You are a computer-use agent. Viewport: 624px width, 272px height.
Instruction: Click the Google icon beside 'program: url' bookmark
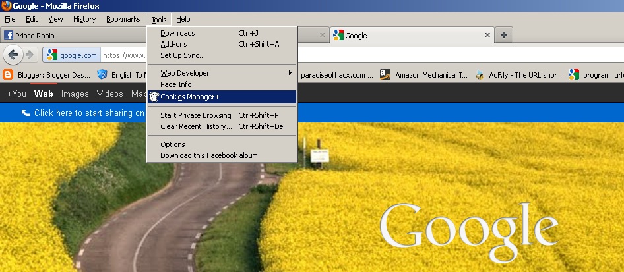(573, 74)
